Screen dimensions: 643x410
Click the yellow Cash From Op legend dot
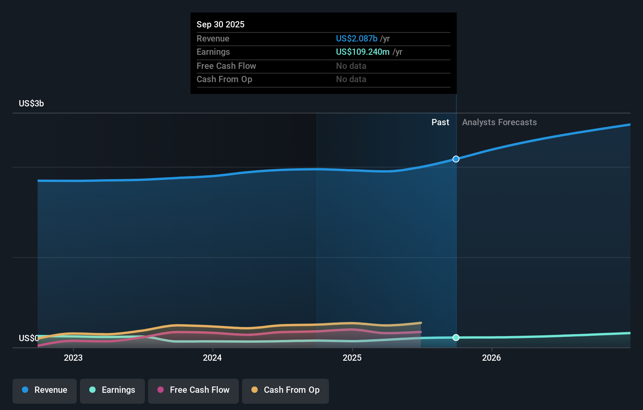click(x=255, y=390)
